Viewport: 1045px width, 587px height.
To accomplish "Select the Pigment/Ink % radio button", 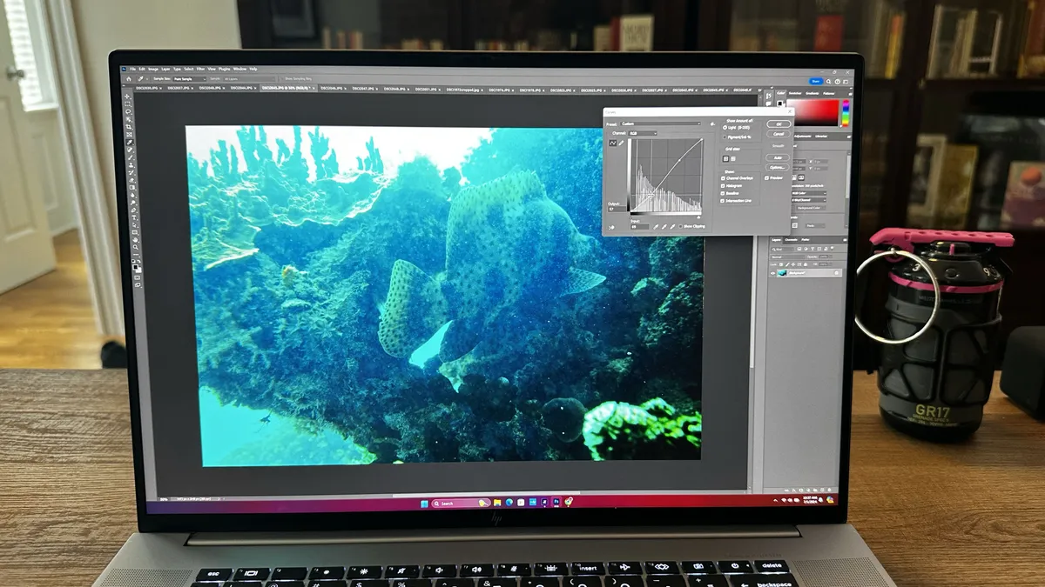I will point(725,136).
